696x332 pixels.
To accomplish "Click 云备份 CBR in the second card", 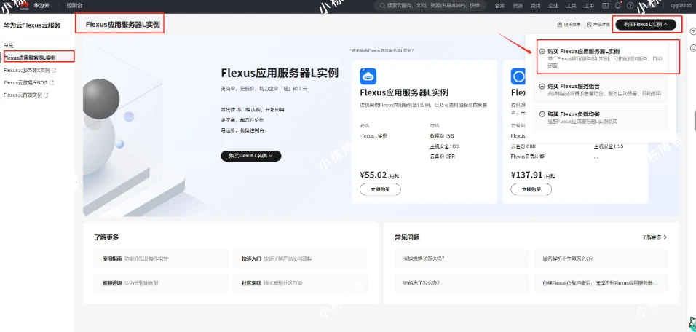I will 523,146.
